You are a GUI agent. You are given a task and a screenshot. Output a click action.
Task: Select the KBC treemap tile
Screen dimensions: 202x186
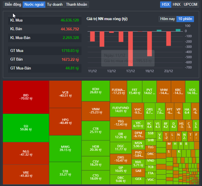(x=178, y=92)
